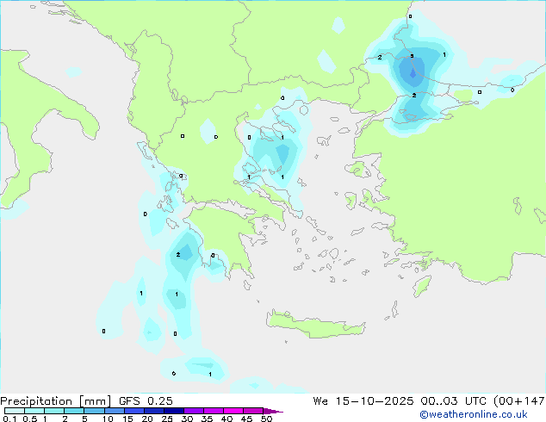
Task: Click the '3' precipitation value on the map
Action: 412,56
